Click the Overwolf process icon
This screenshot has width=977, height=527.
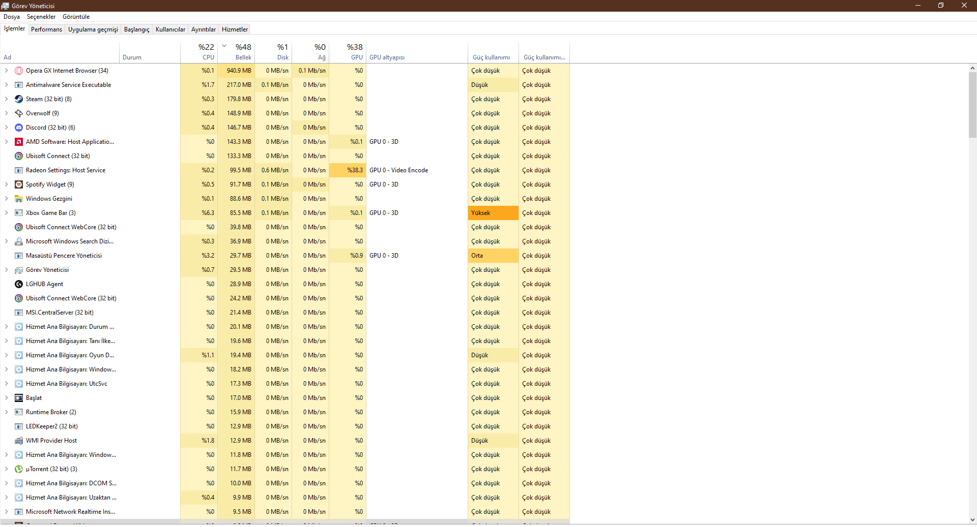19,113
